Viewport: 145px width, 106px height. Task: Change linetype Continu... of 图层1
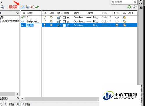(79, 25)
